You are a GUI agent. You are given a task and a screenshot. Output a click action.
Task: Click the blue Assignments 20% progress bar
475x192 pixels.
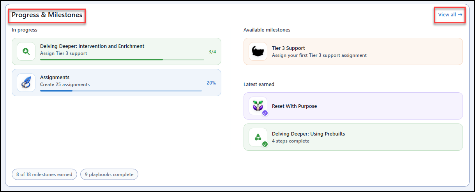[121, 91]
